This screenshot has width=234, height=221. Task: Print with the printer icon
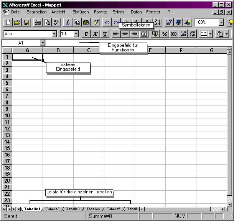pyautogui.click(x=38, y=22)
